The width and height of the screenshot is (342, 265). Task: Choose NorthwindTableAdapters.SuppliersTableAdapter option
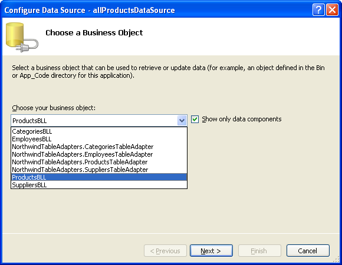coord(99,170)
